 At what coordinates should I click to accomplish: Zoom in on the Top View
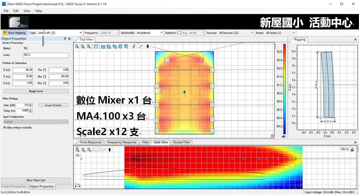(77, 47)
